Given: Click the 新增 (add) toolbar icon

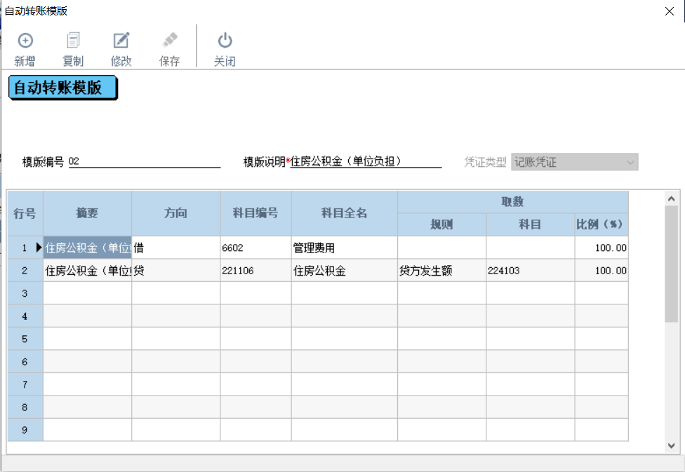Looking at the screenshot, I should (25, 41).
